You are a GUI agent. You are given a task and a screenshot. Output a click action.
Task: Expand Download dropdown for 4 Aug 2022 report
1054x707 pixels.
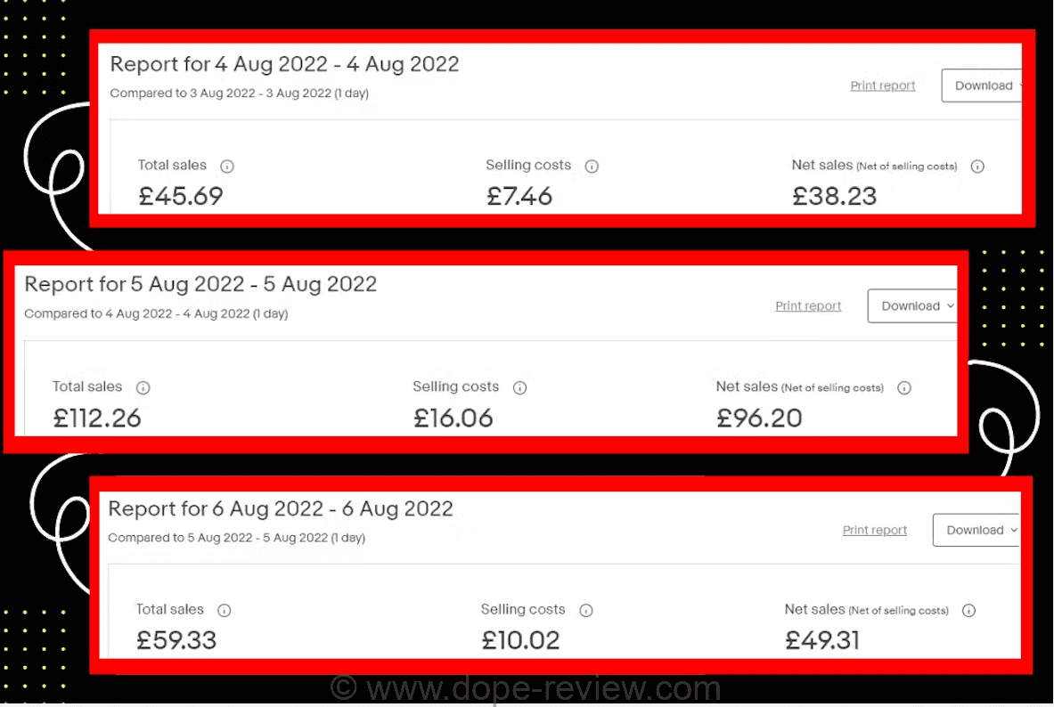(983, 85)
